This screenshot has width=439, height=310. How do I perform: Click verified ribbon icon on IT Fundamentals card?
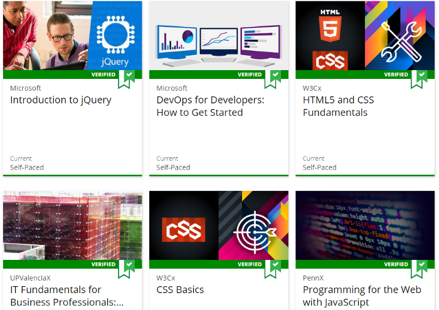coord(126,269)
